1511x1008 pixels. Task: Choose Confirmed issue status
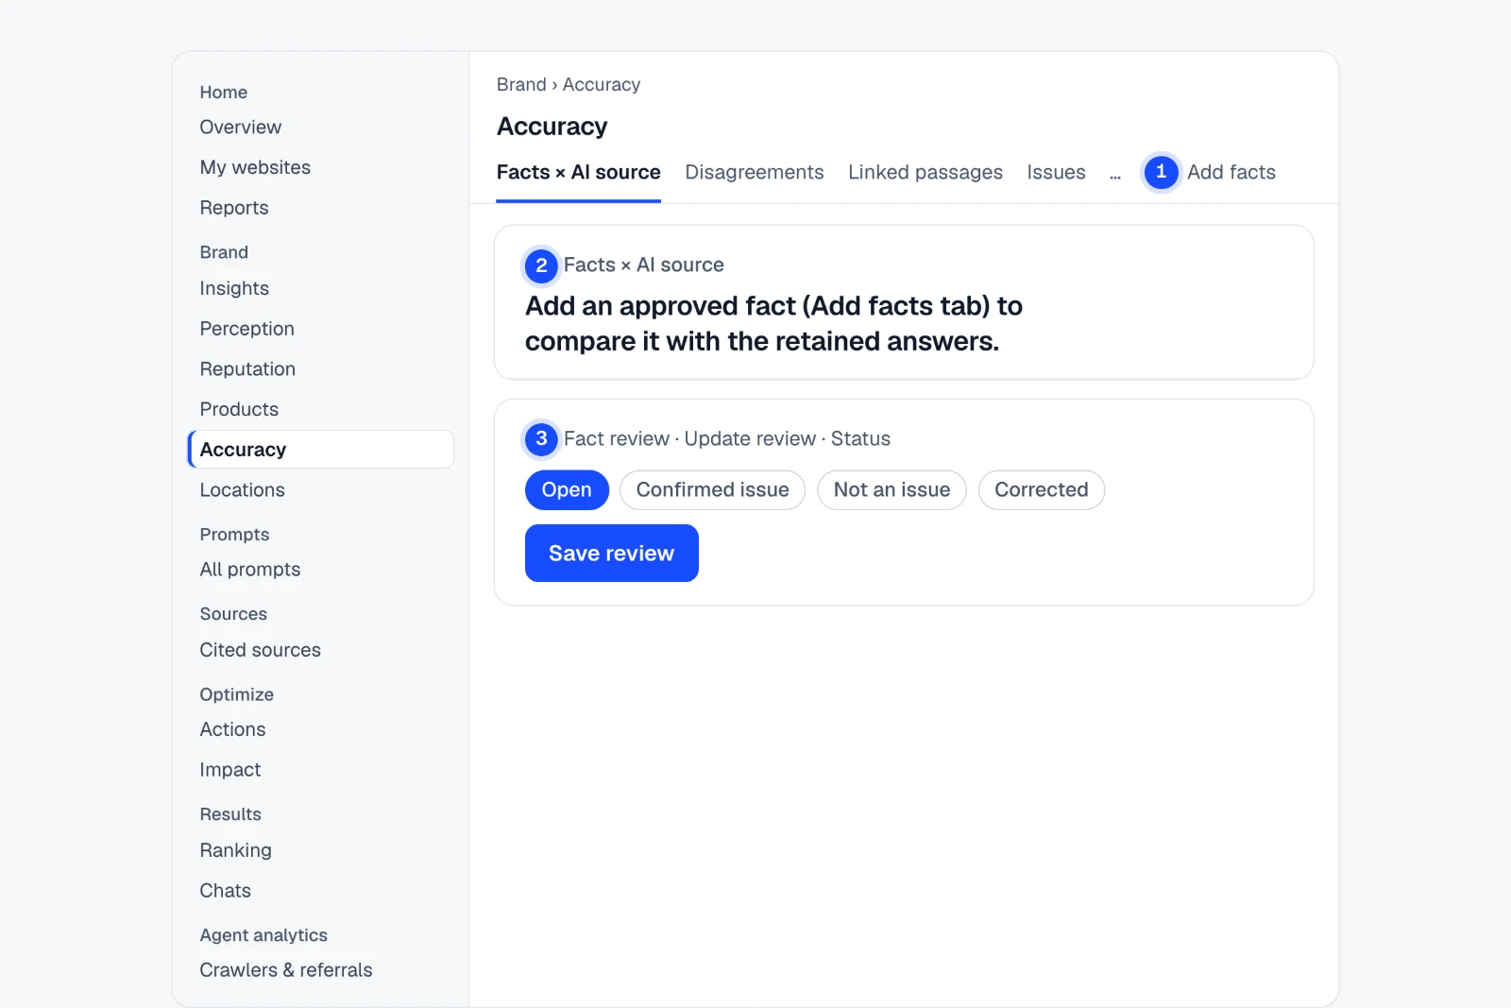pyautogui.click(x=712, y=490)
